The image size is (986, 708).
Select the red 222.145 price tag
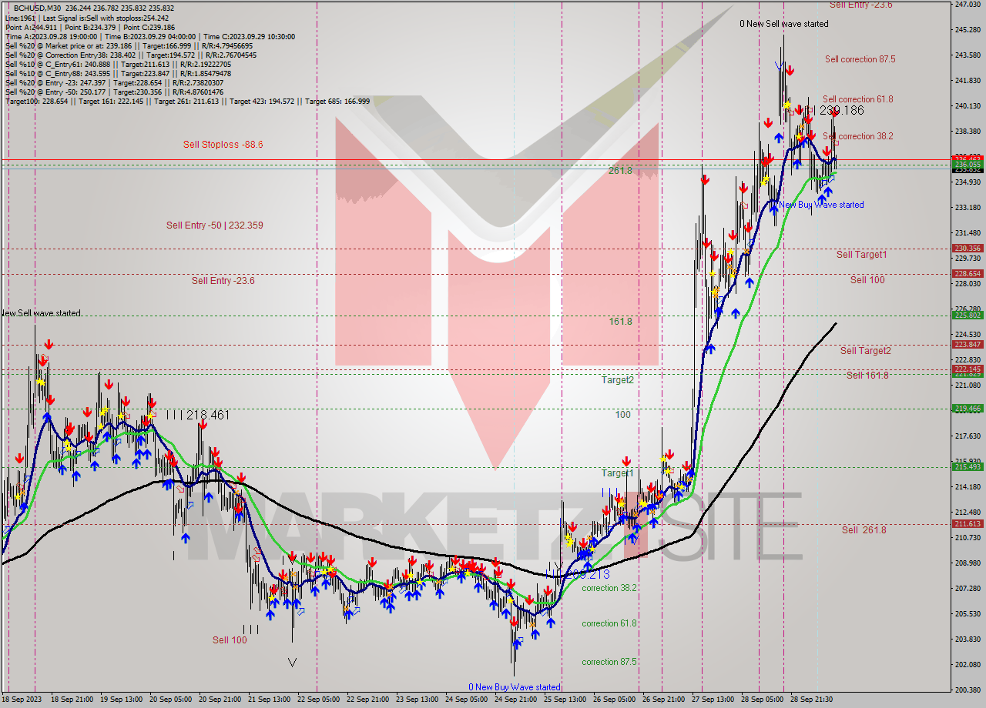[x=968, y=369]
